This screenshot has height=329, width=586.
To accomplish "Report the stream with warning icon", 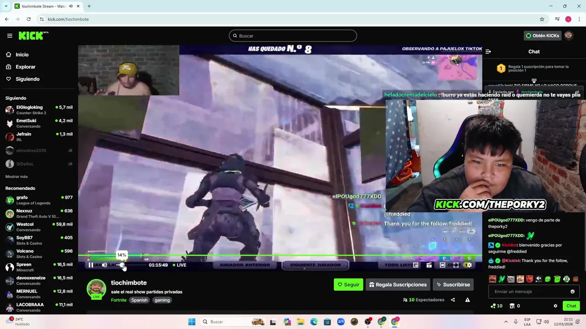I will coord(467,300).
